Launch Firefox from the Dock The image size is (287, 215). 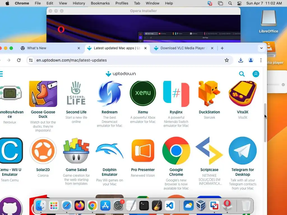[x=79, y=205]
